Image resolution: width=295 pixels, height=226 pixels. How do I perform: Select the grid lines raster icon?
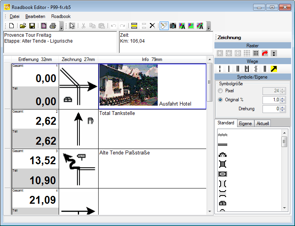pos(247,53)
